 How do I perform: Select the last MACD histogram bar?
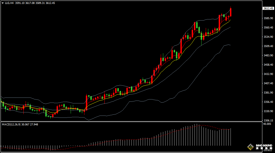click(x=231, y=137)
